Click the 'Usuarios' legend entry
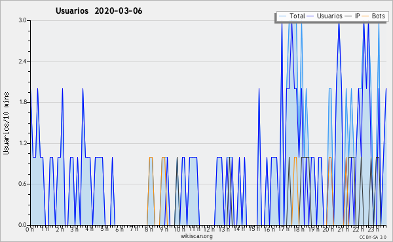Screen dimensions: 393x242 [329, 16]
